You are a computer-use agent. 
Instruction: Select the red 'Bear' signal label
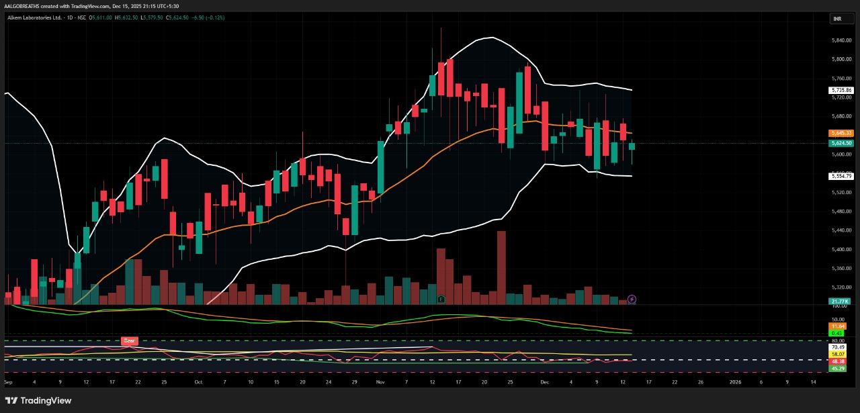tap(129, 341)
